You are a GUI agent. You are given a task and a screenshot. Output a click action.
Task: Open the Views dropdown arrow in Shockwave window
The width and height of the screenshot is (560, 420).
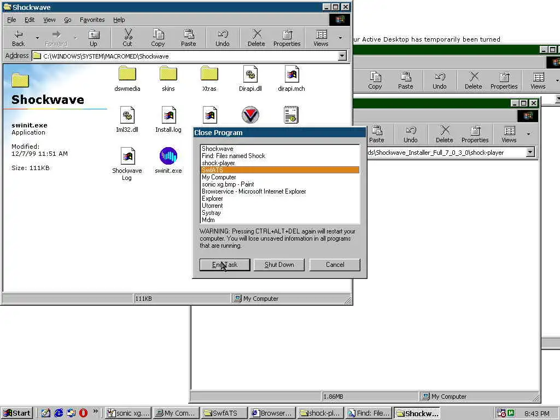(340, 38)
